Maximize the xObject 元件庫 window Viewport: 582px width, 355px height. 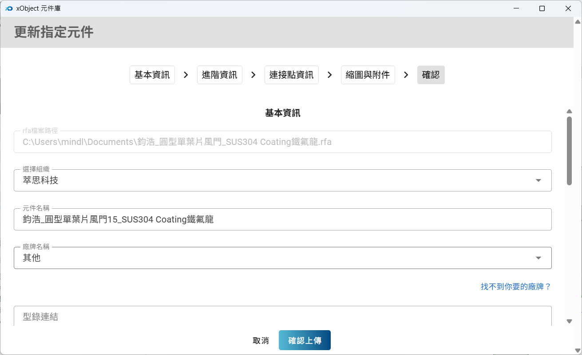tap(542, 8)
